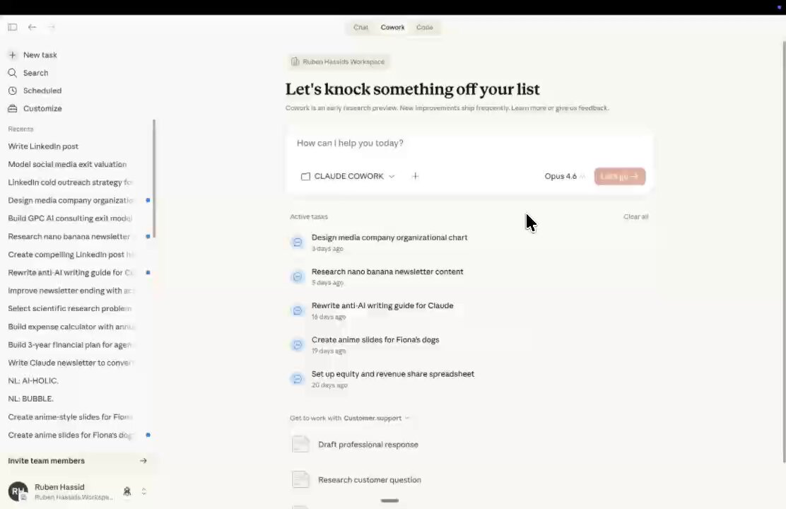
Task: Open recent Create anime-style slides for Fiona
Action: click(x=70, y=416)
